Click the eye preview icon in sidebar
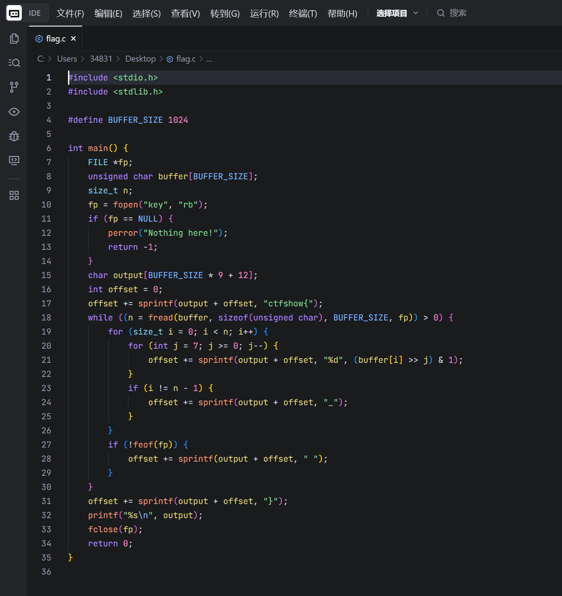The width and height of the screenshot is (562, 596). [x=14, y=112]
